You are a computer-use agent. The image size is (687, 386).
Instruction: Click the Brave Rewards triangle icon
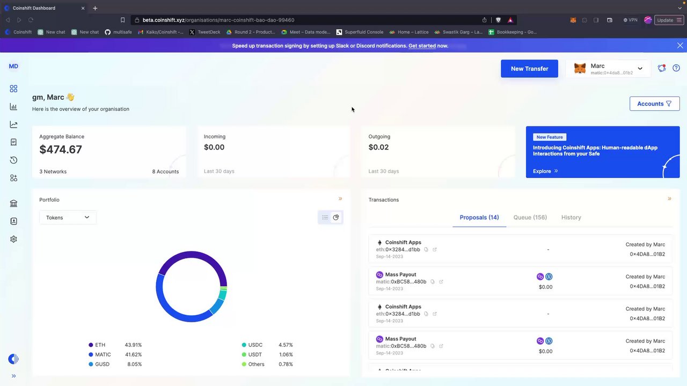(x=510, y=20)
